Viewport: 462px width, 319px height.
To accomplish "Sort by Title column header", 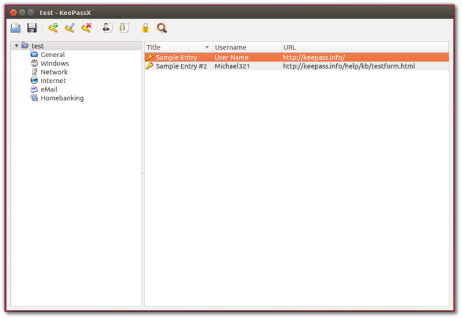I will click(x=179, y=48).
